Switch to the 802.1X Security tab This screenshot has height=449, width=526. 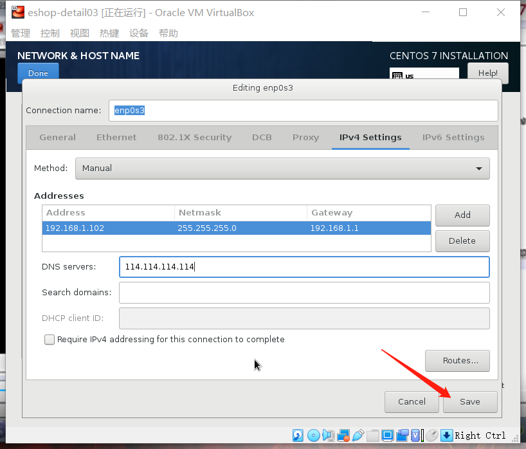click(195, 138)
